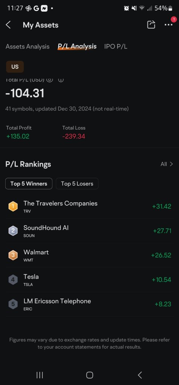
Task: Tap the US market filter chip
Action: tap(15, 67)
